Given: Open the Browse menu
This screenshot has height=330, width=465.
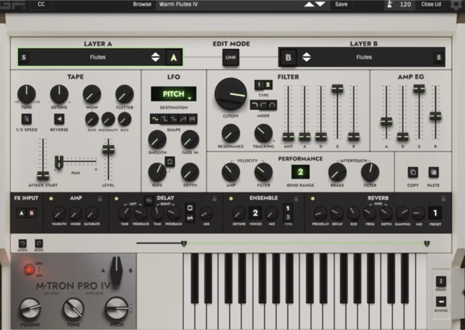Looking at the screenshot, I should click(x=142, y=4).
